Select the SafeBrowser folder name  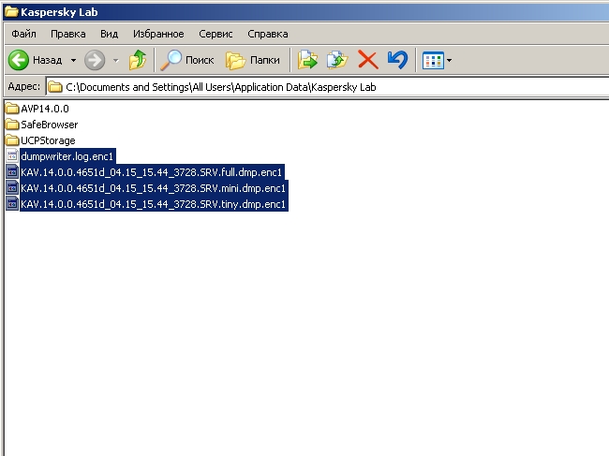(50, 125)
